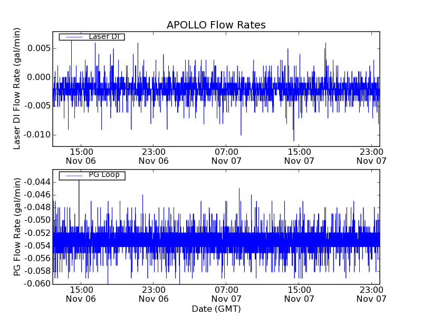The width and height of the screenshot is (422, 316).
Task: Click the APOLLO Flow Rates chart title
Action: tap(216, 25)
